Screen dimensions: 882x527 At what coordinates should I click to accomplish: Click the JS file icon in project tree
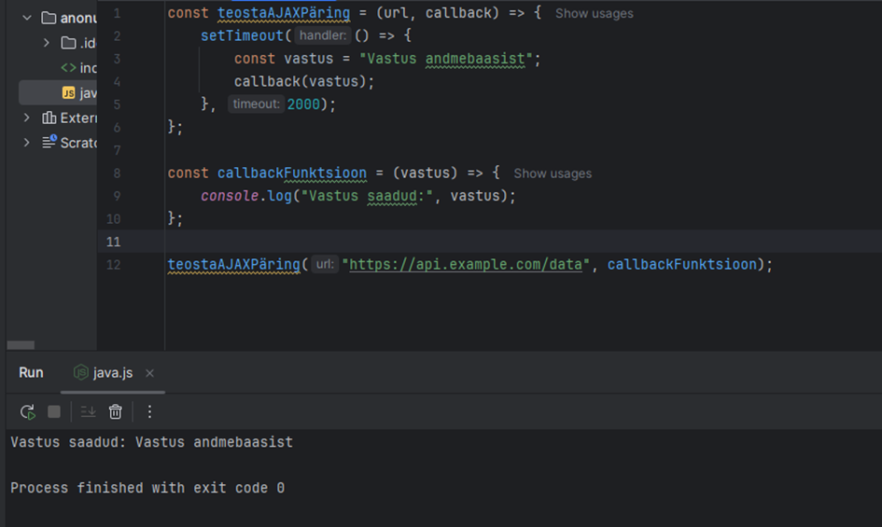[68, 92]
